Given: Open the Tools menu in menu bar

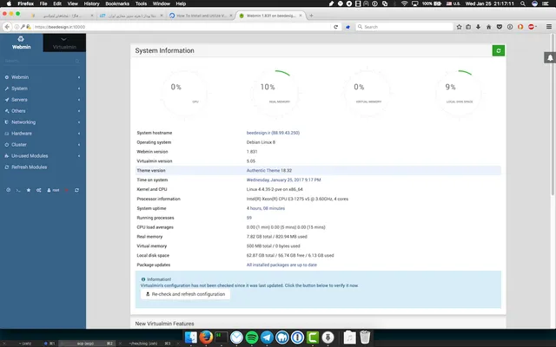Looking at the screenshot, I should 141,3.
